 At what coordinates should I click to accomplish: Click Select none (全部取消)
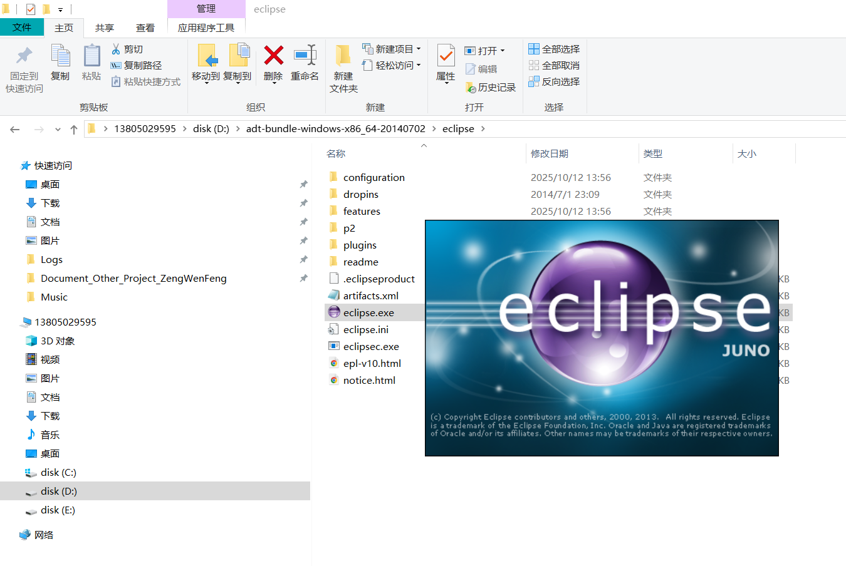(x=554, y=65)
